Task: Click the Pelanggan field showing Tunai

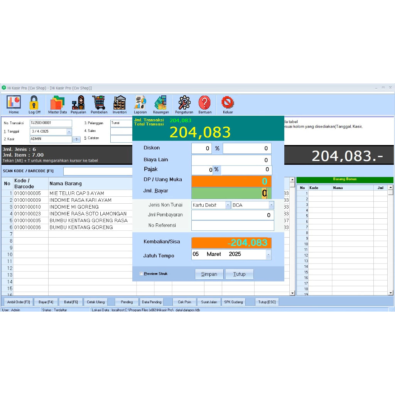Action: tap(122, 123)
